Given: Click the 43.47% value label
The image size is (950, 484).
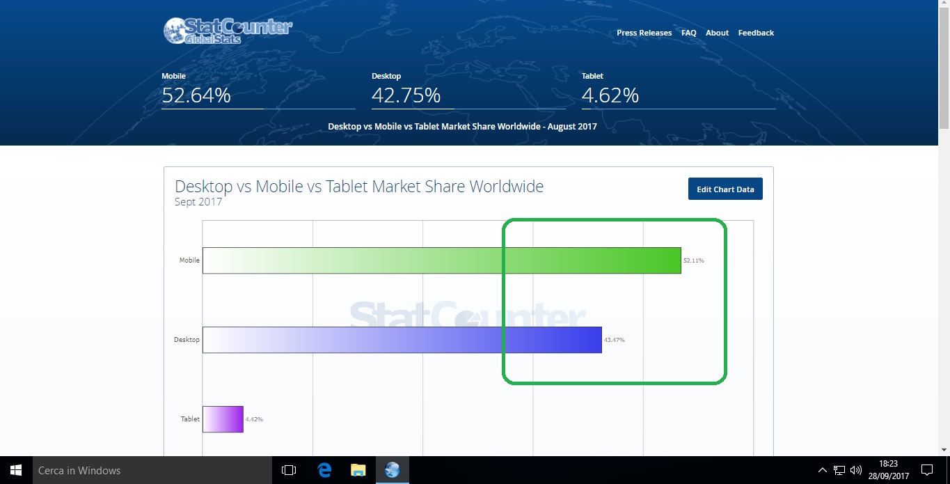Looking at the screenshot, I should (615, 340).
